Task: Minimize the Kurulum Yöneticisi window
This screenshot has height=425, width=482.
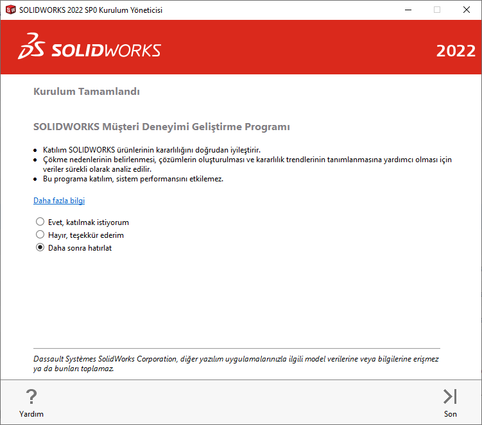Action: click(x=408, y=10)
